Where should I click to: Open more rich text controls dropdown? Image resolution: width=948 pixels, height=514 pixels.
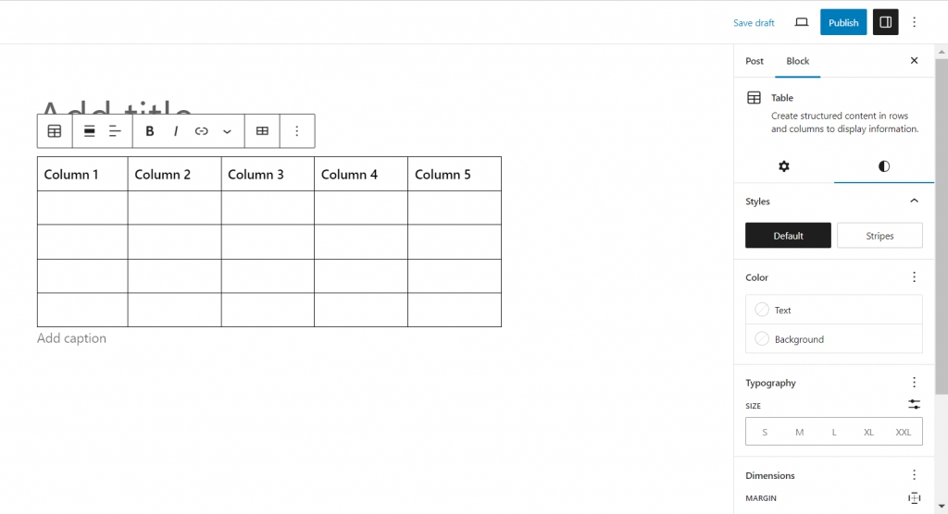tap(227, 131)
